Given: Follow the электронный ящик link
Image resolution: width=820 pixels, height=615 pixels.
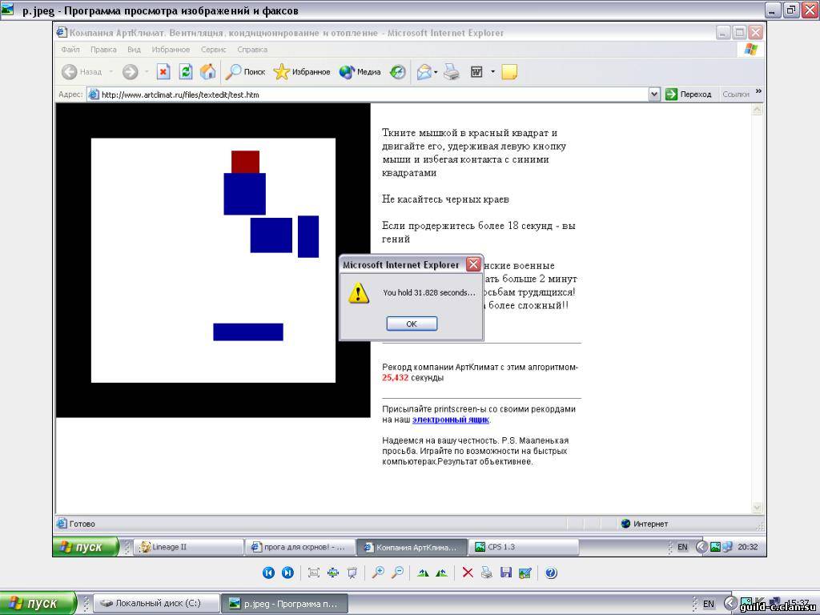Looking at the screenshot, I should (x=450, y=420).
